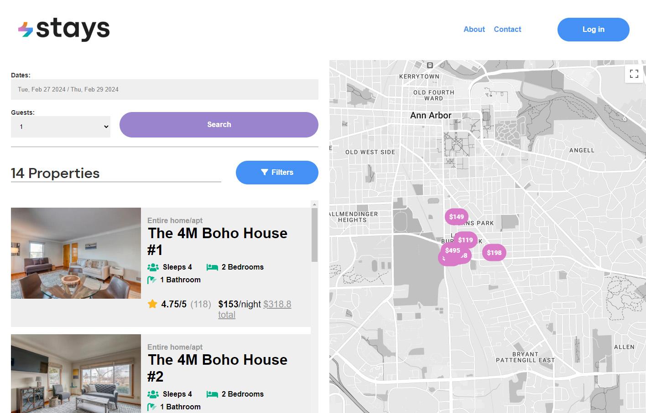The width and height of the screenshot is (646, 413).
Task: Select the $198 map price marker
Action: (x=494, y=253)
